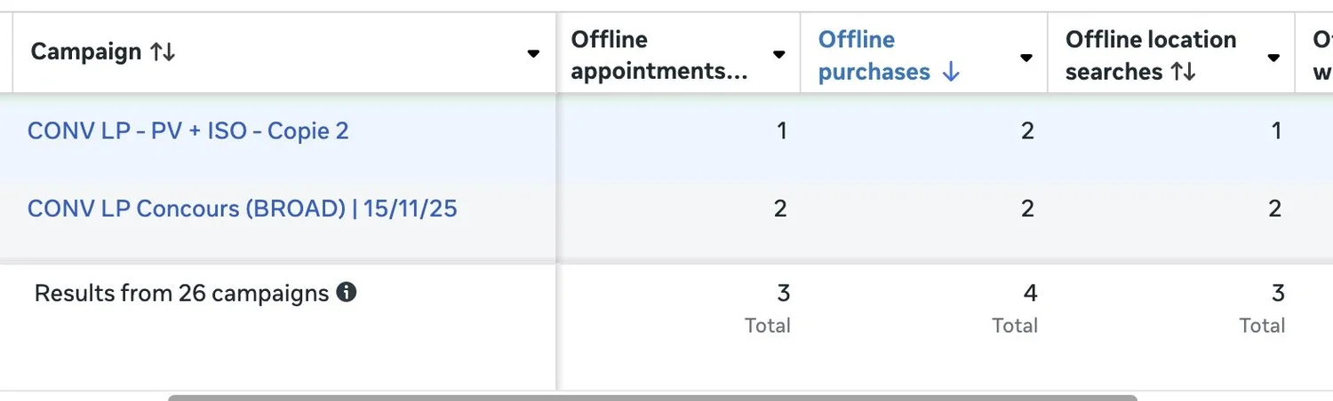The height and width of the screenshot is (401, 1333).
Task: Click the Campaign column header label
Action: coord(86,52)
